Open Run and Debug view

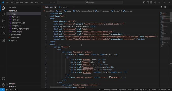(x=3, y=27)
